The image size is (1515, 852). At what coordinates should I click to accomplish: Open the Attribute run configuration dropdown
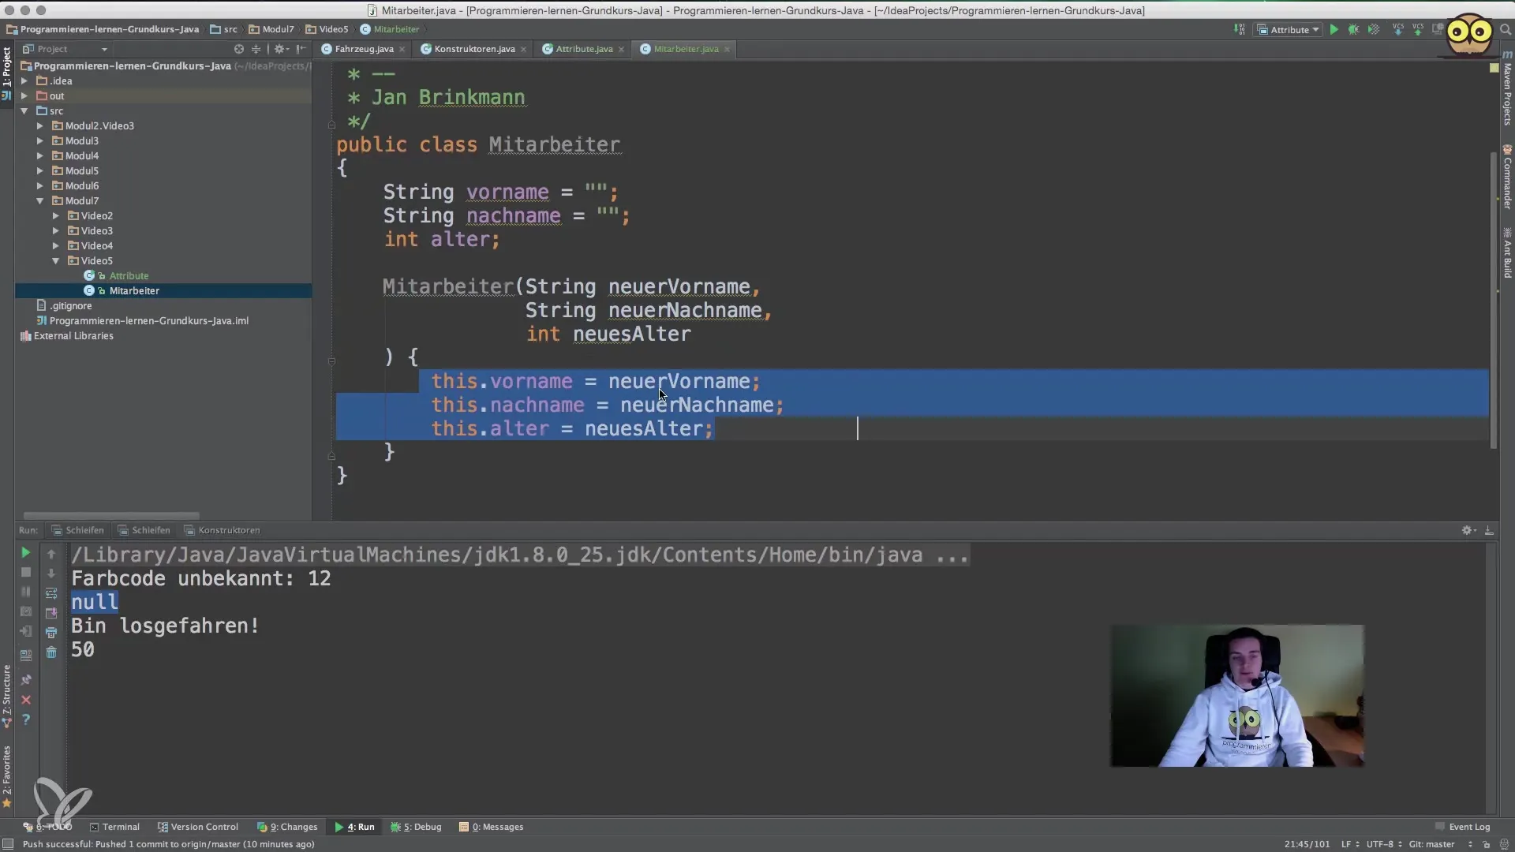click(x=1289, y=29)
